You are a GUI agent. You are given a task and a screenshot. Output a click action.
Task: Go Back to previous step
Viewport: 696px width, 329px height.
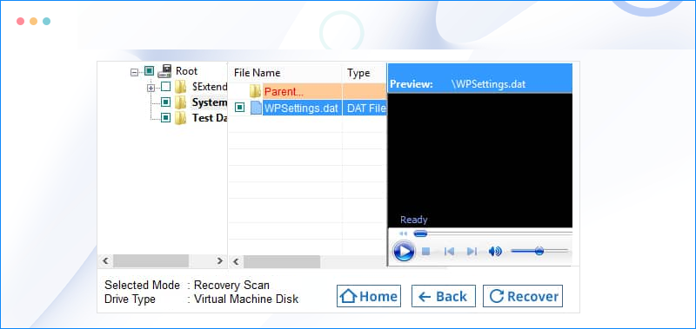(x=444, y=296)
